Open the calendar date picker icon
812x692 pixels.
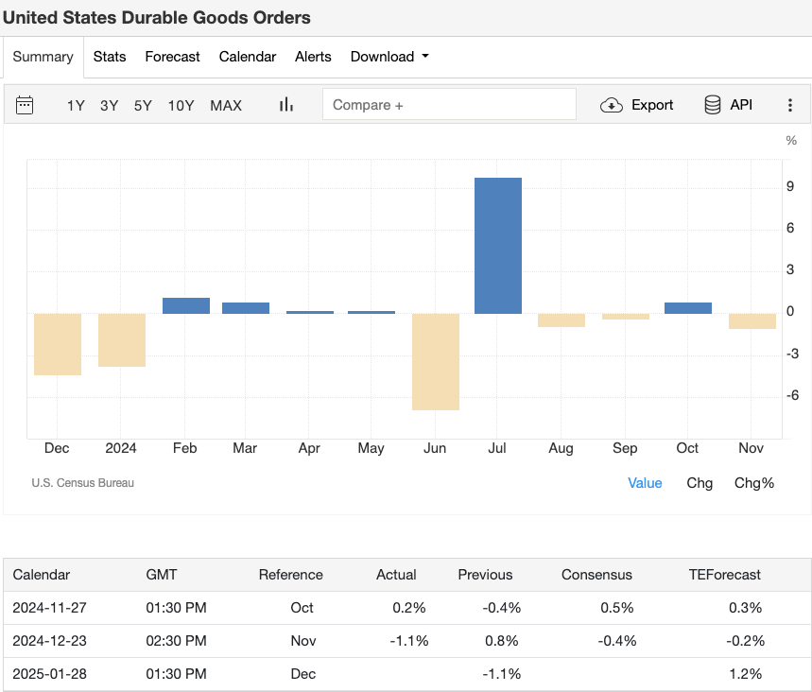point(25,105)
